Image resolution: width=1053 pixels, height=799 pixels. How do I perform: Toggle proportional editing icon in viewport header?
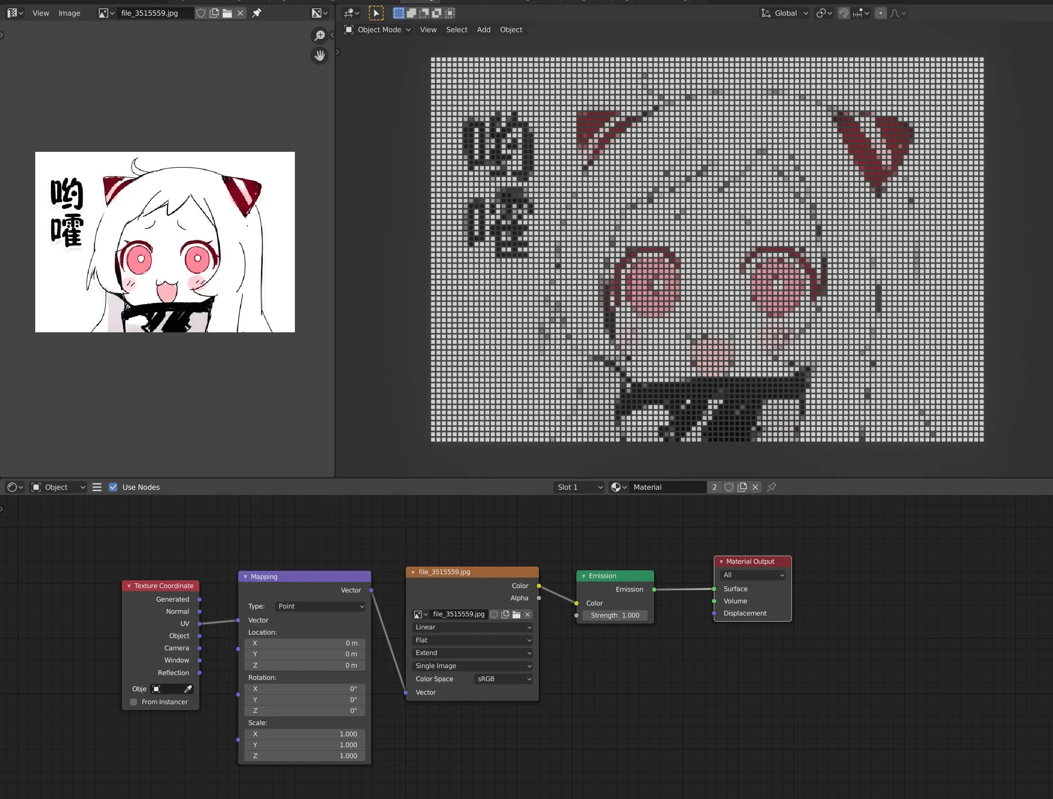coord(881,13)
